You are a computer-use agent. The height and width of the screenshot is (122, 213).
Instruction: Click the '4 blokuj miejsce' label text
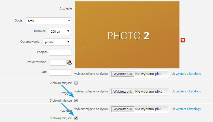[61, 118]
